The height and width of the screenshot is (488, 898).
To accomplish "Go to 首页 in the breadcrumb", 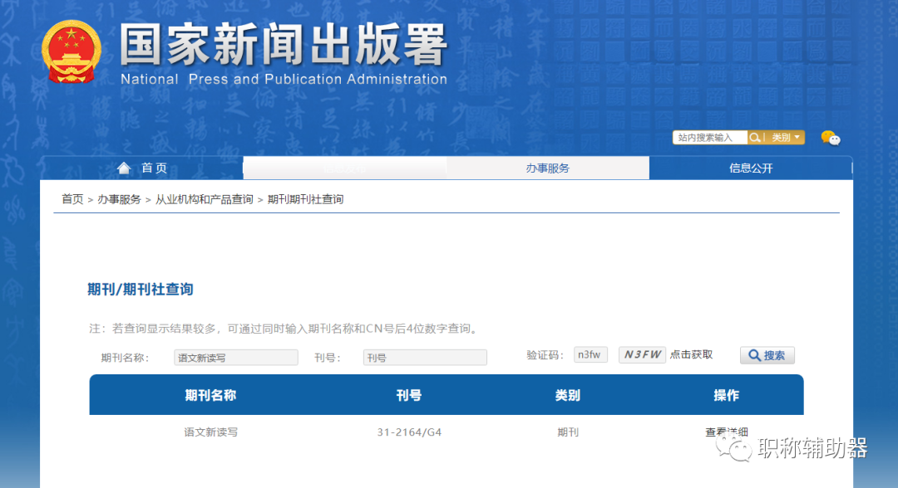I will pyautogui.click(x=72, y=199).
